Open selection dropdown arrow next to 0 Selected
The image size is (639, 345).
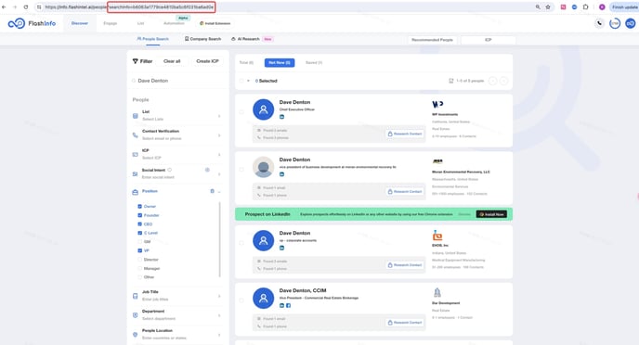248,81
